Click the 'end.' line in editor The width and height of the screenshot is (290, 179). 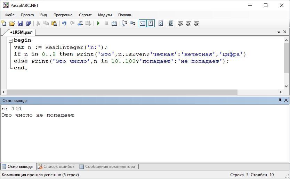pyautogui.click(x=21, y=68)
